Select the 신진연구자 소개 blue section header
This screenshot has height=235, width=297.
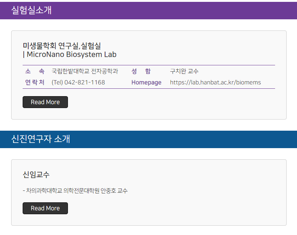click(x=148, y=139)
